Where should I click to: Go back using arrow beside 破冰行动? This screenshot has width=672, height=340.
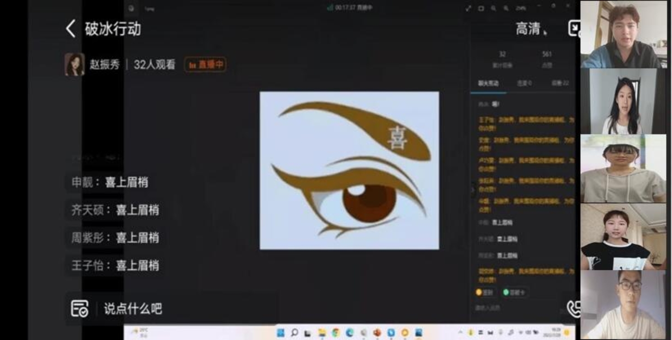pyautogui.click(x=71, y=29)
